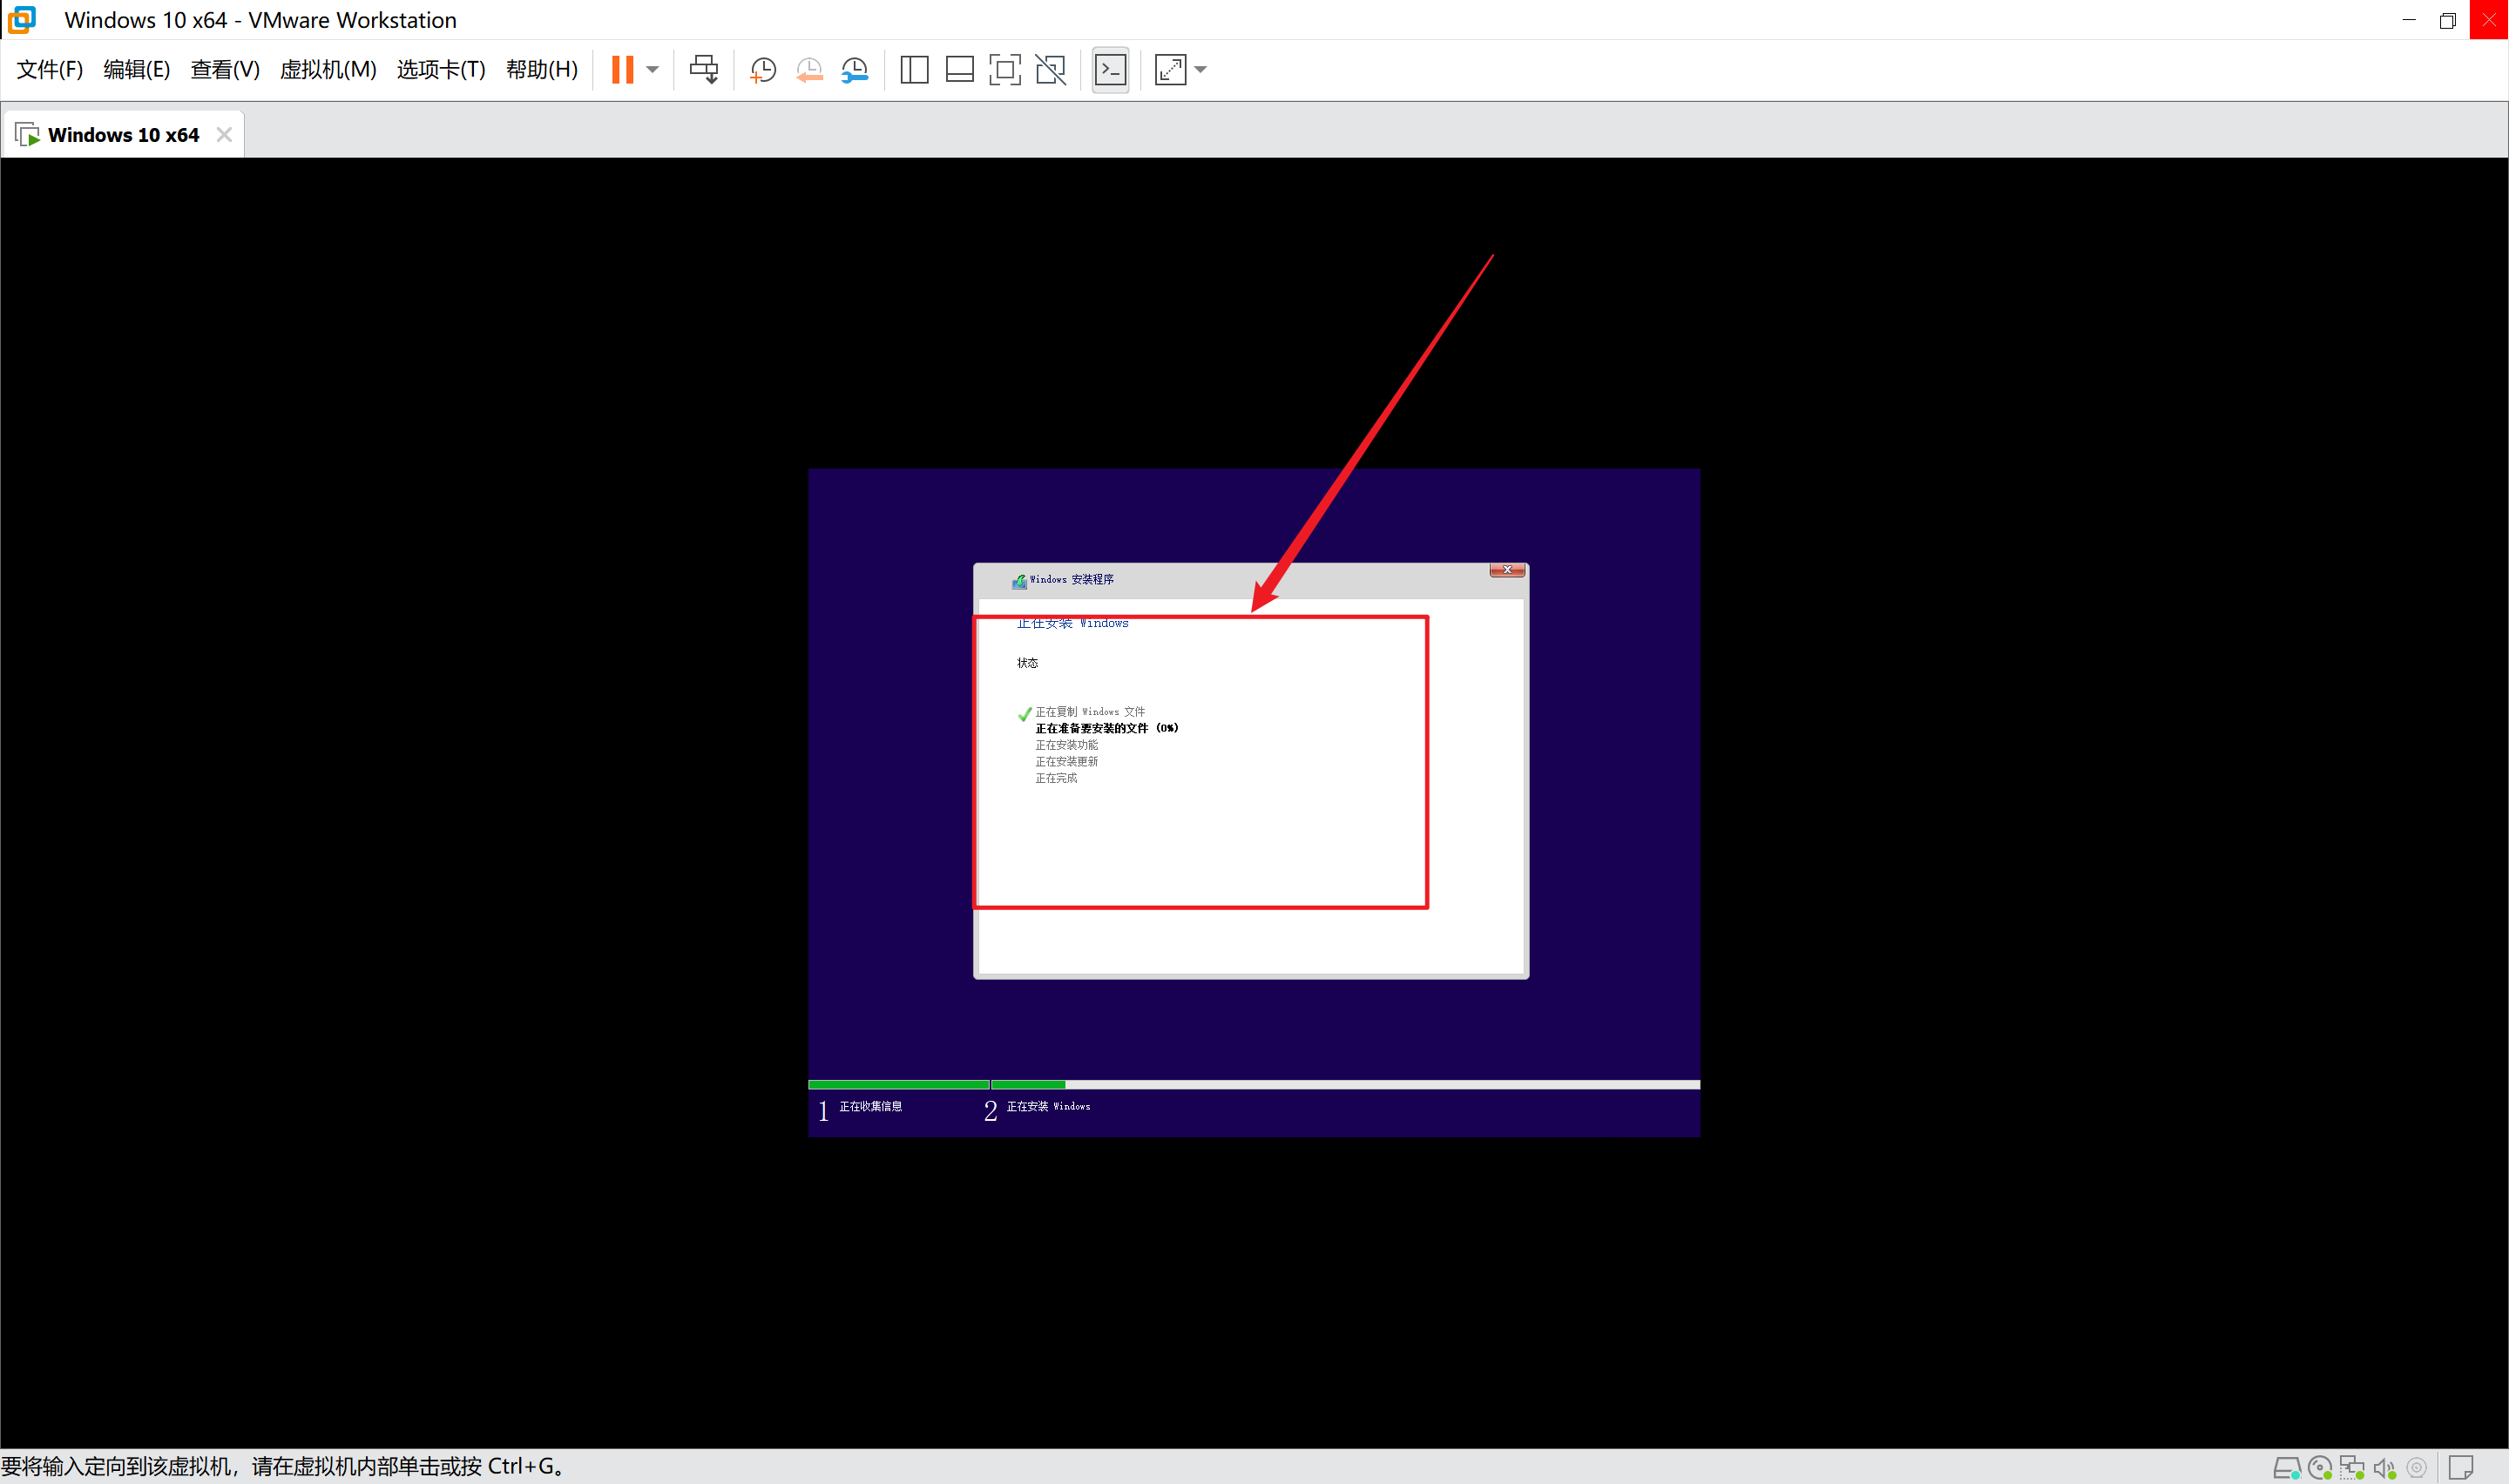Pause the running virtual machine
2509x1484 pixels.
click(x=622, y=70)
